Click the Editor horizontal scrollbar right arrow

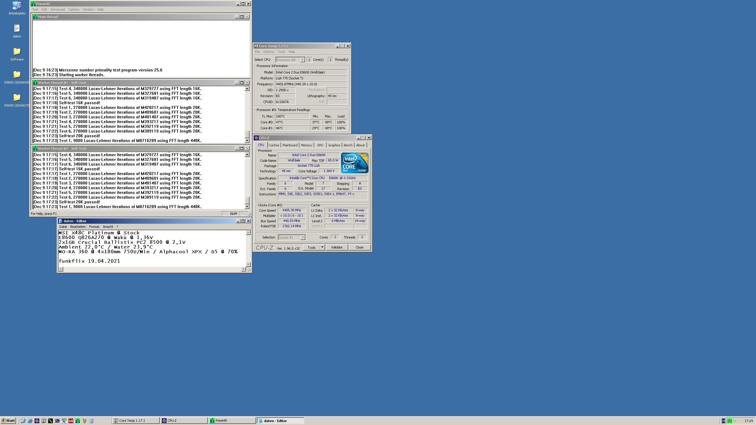point(244,269)
